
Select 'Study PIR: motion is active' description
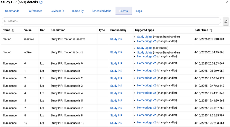click(67, 52)
